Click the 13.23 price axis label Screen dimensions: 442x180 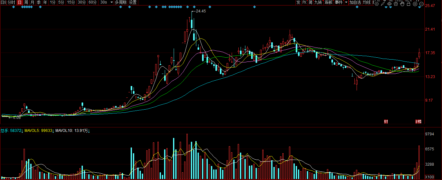(431, 76)
